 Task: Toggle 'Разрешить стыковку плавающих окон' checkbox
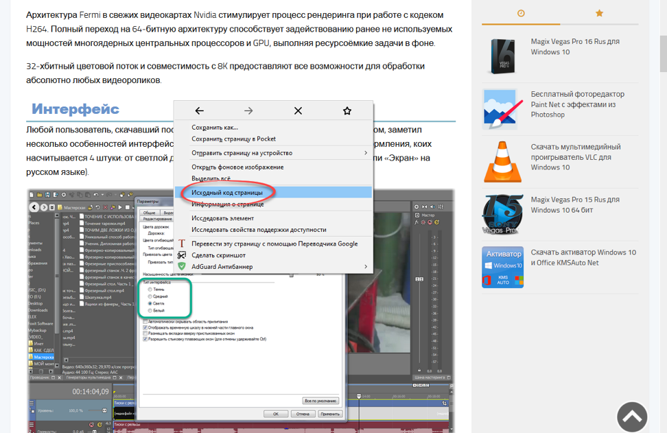[x=145, y=340]
